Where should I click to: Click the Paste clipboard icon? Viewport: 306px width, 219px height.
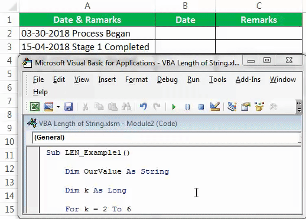[113, 107]
